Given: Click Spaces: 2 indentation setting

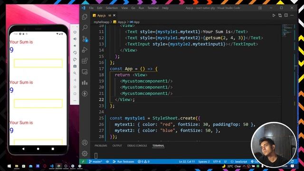Looking at the screenshot, I should point(204,161).
